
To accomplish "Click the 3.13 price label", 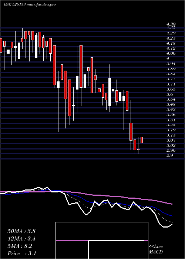I will point(171,135).
